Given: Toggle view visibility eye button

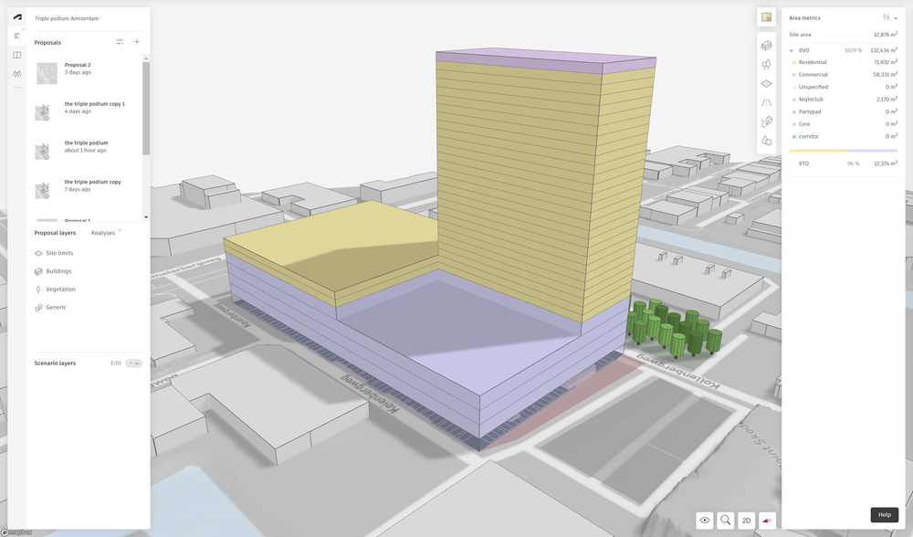Looking at the screenshot, I should [705, 520].
